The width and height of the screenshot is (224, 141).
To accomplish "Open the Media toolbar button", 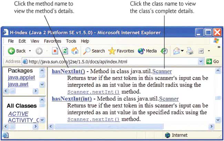I will pyautogui.click(x=147, y=51).
